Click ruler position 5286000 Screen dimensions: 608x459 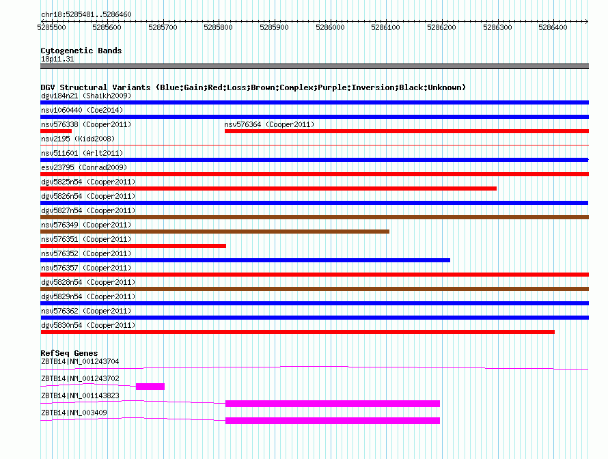click(330, 27)
